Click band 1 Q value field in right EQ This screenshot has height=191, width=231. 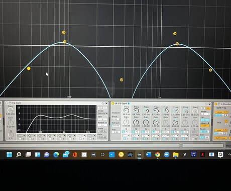[x=126, y=132]
